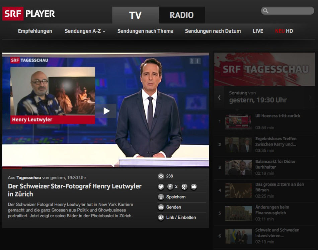
Task: Click the '02:25 min' duration text
Action: pyautogui.click(x=265, y=196)
